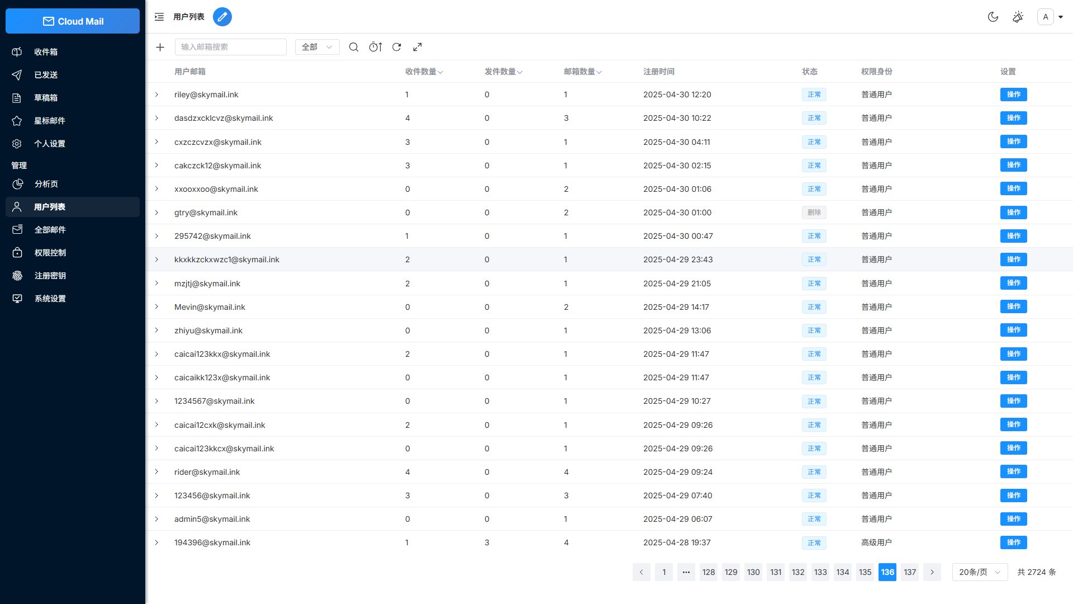This screenshot has width=1073, height=604.
Task: Sort by 邮箱数量 column header
Action: click(x=582, y=72)
